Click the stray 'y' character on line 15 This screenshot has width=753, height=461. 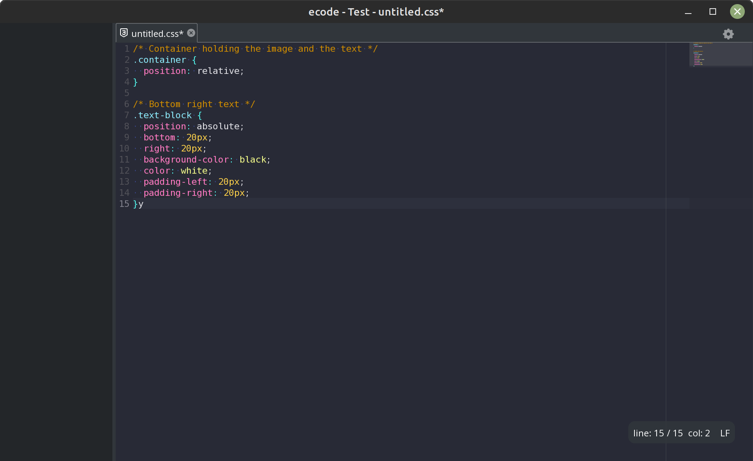pyautogui.click(x=141, y=204)
